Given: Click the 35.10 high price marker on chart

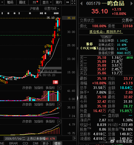Looking at the screenshot, I should 50,18.
